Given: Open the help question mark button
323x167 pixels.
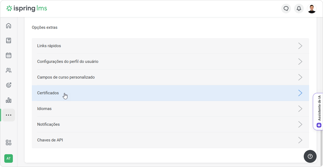Looking at the screenshot, I should coord(310,156).
